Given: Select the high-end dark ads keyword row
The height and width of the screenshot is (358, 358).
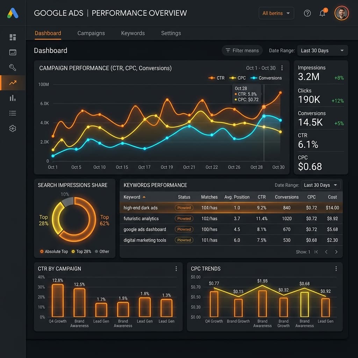Looking at the screenshot, I should click(231, 208).
